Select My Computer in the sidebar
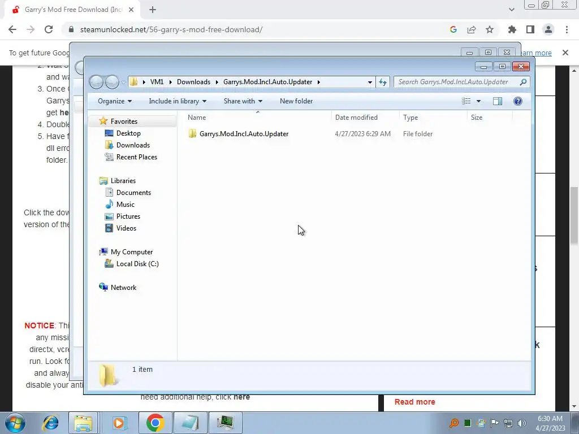 coord(131,251)
